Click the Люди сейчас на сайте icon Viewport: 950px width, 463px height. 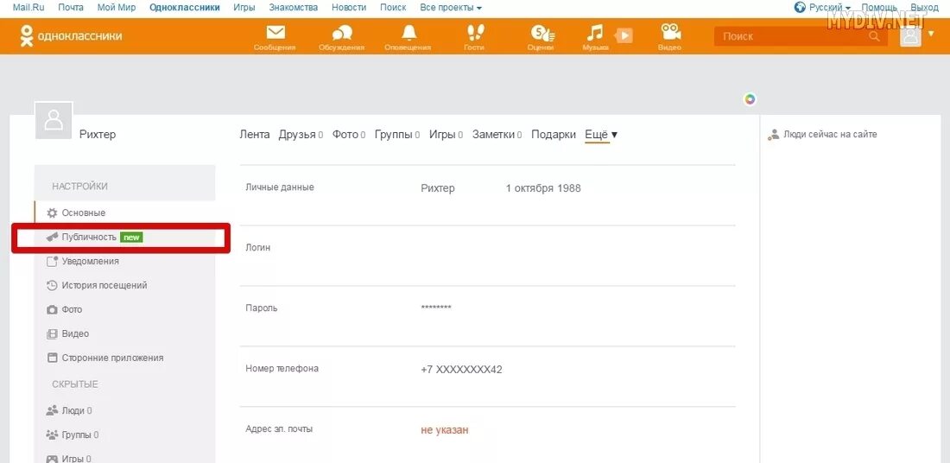point(773,135)
